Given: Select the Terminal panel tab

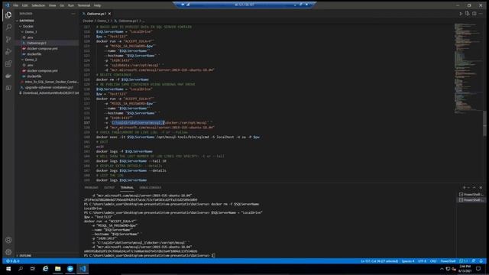Looking at the screenshot, I should click(x=127, y=187).
